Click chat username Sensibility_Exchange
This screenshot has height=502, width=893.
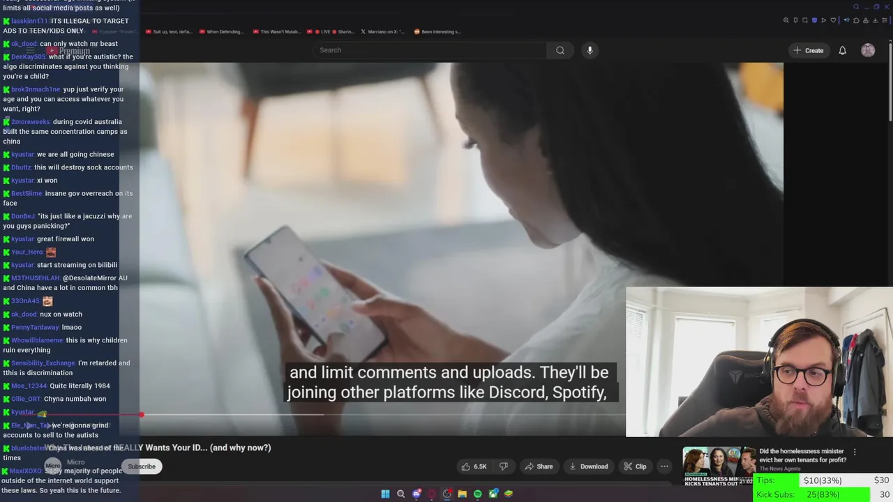tap(43, 363)
